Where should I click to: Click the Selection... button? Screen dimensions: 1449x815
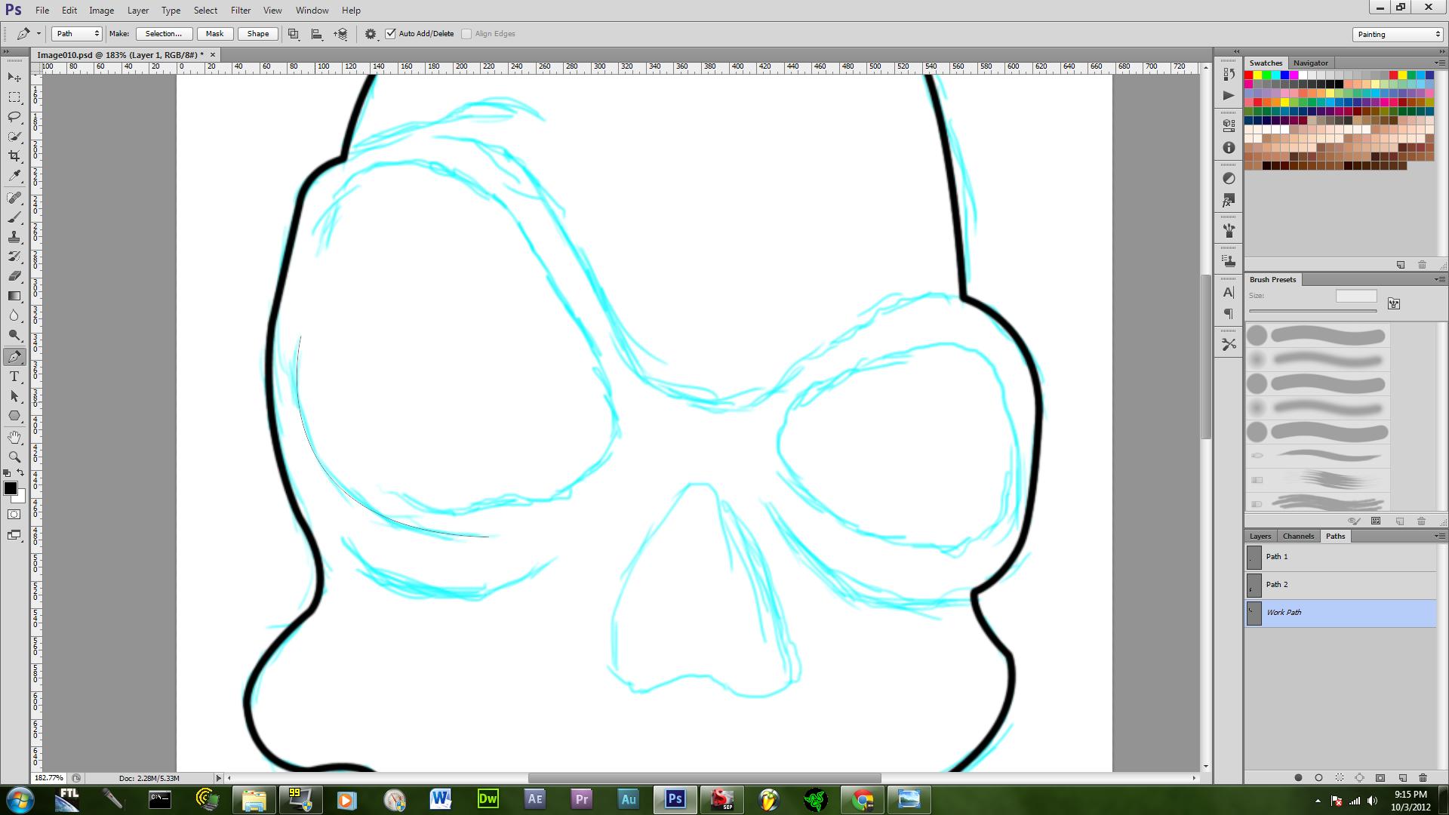[x=163, y=34]
